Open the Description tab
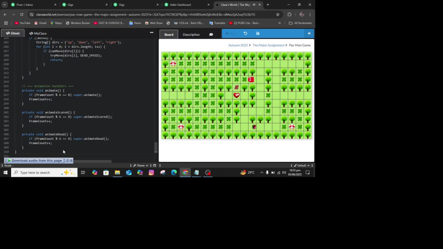443x249 pixels. 191,34
